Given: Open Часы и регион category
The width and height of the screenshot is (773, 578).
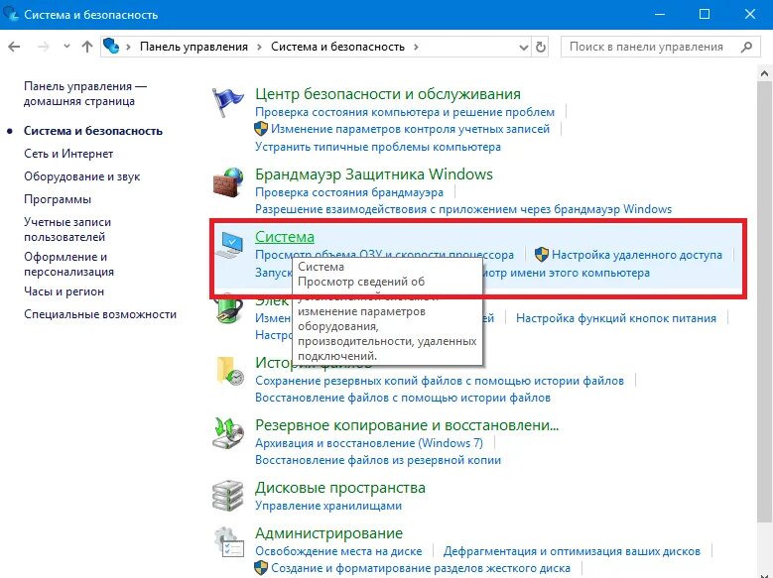Looking at the screenshot, I should [x=64, y=291].
